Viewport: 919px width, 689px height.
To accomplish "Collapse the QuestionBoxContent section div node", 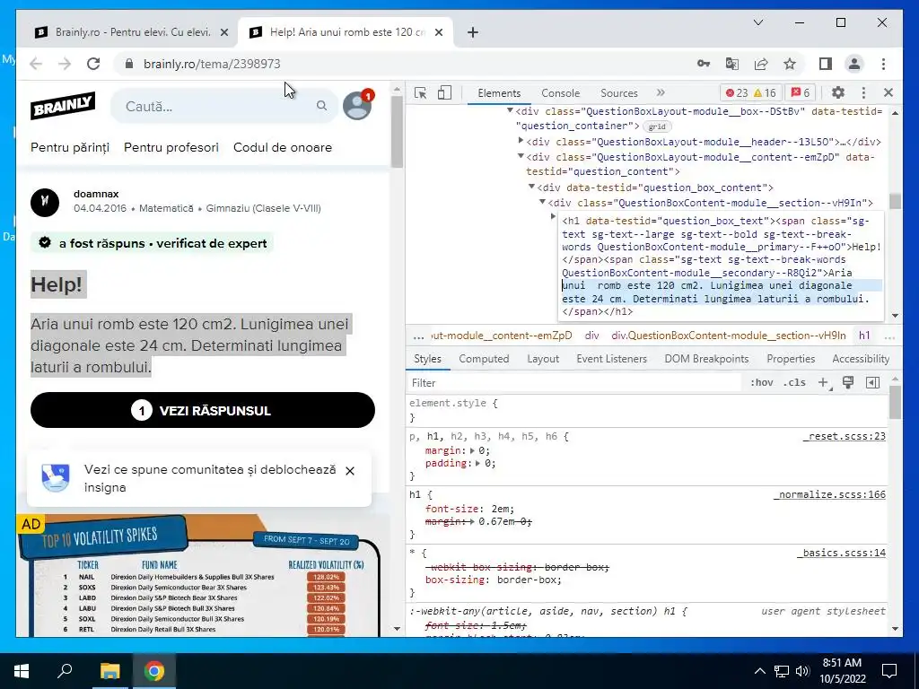I will [x=542, y=202].
